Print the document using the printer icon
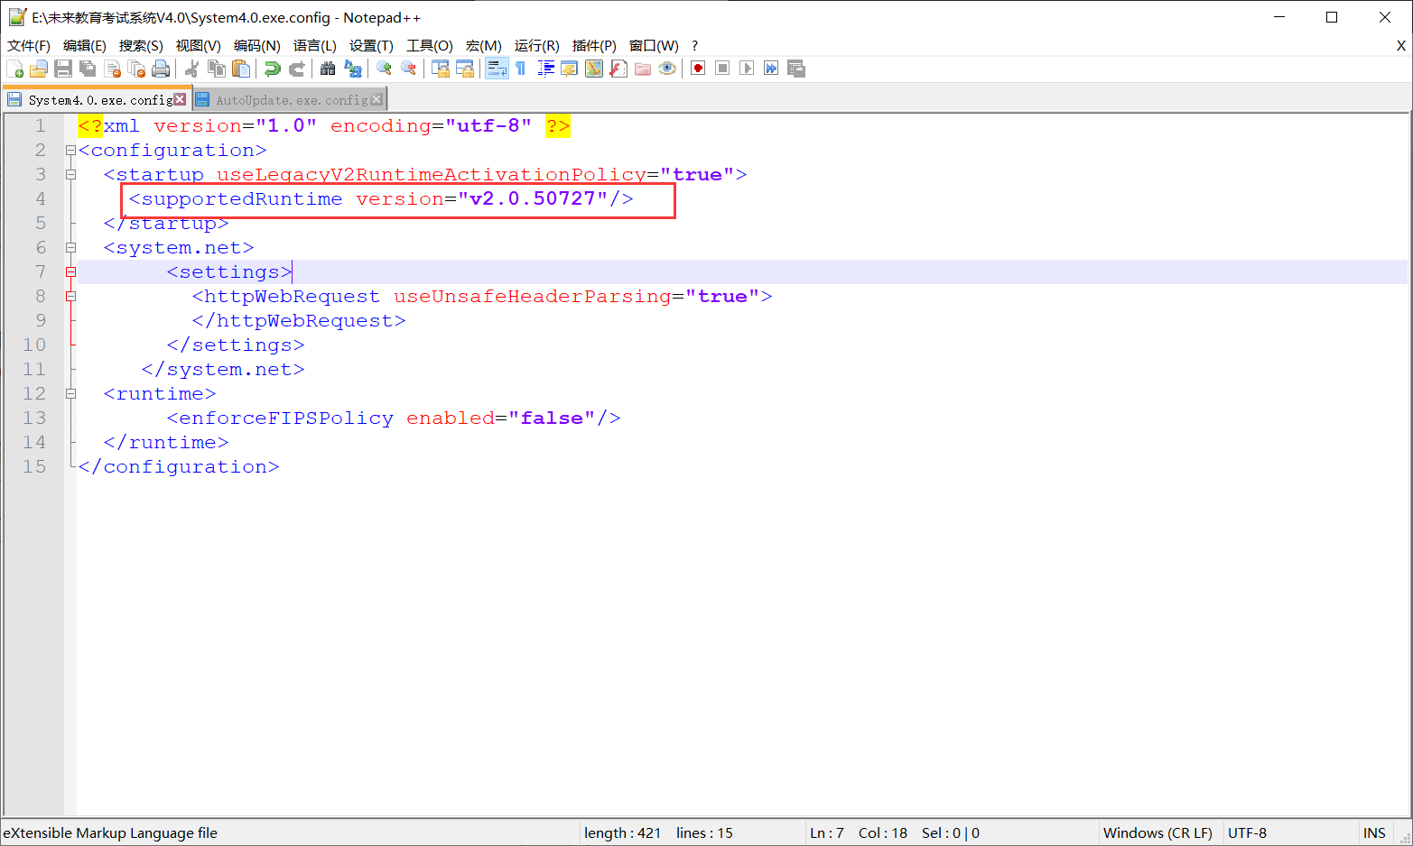 pyautogui.click(x=161, y=69)
